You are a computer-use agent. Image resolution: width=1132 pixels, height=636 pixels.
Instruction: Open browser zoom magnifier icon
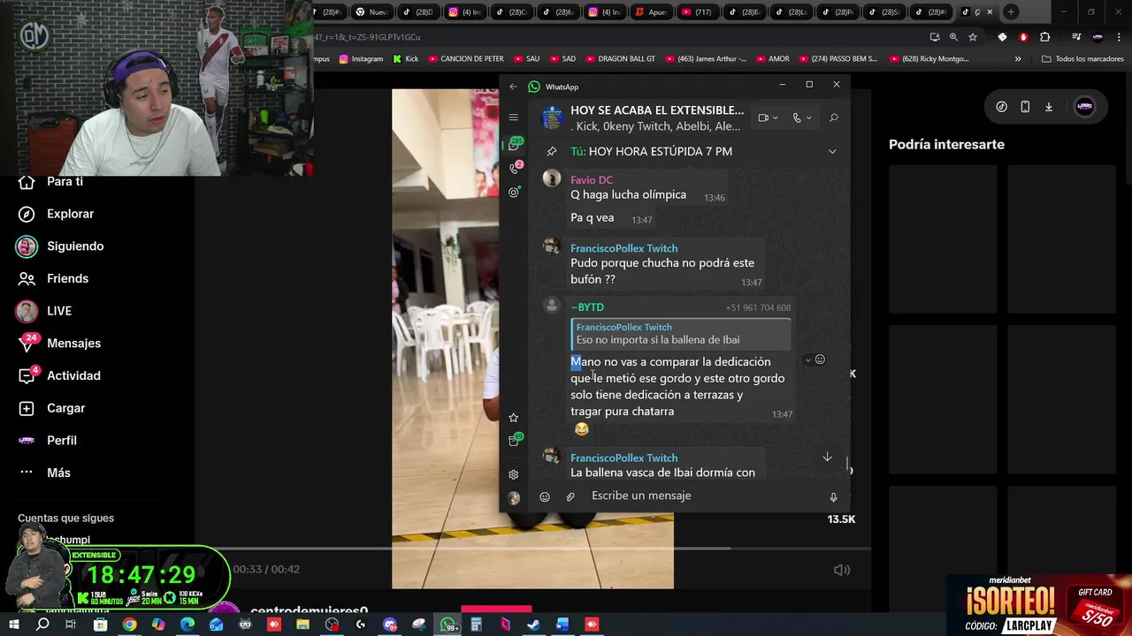(953, 37)
